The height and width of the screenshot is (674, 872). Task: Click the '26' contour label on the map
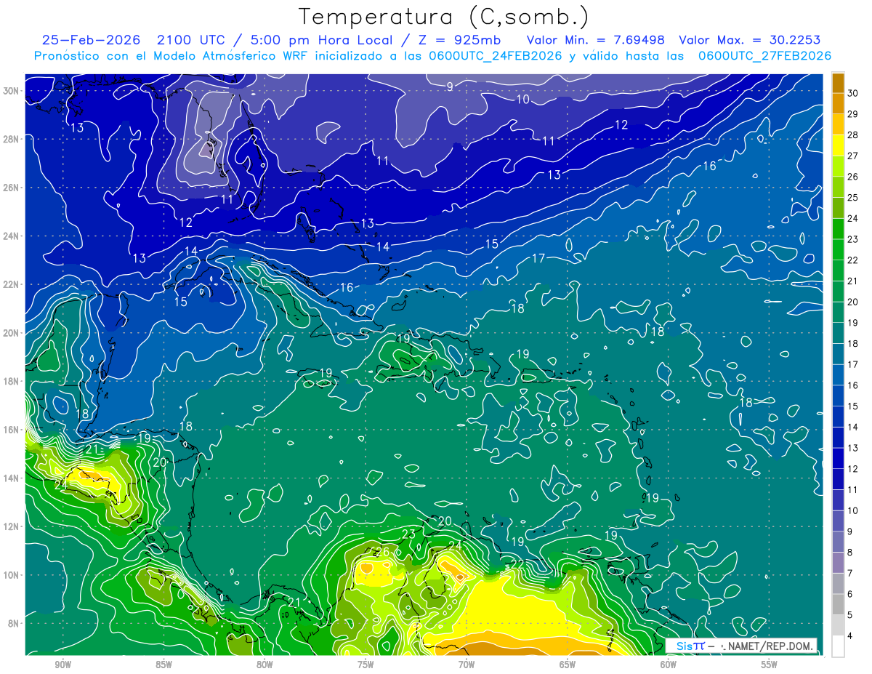[x=382, y=553]
